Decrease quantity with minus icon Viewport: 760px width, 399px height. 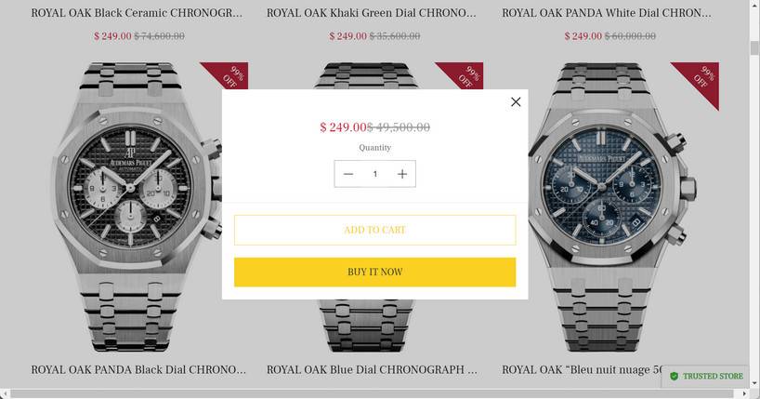348,174
